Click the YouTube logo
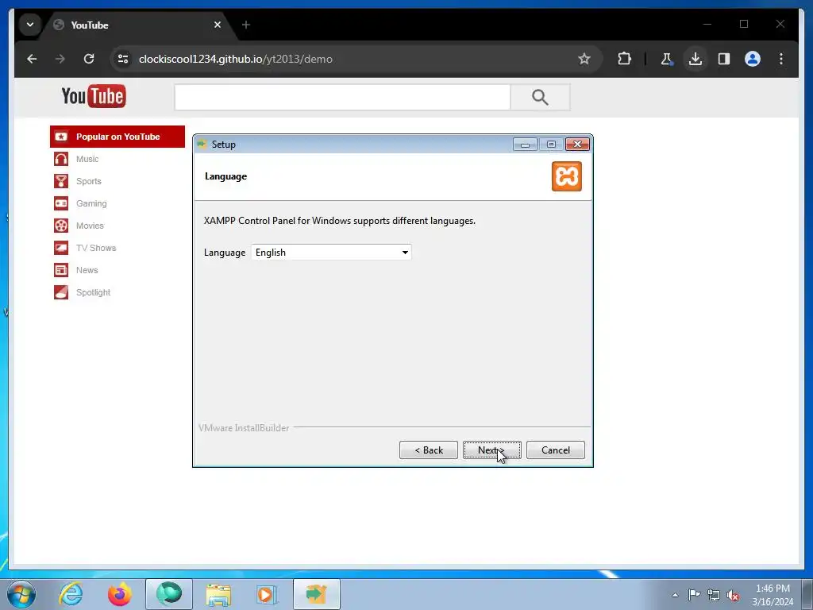The width and height of the screenshot is (813, 610). pos(94,96)
